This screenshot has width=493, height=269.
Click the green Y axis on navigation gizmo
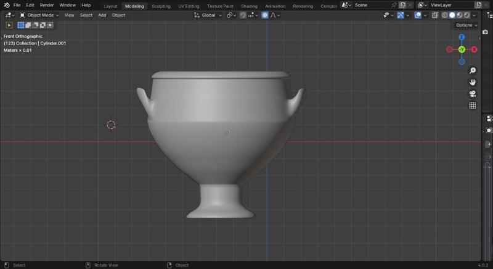(462, 49)
